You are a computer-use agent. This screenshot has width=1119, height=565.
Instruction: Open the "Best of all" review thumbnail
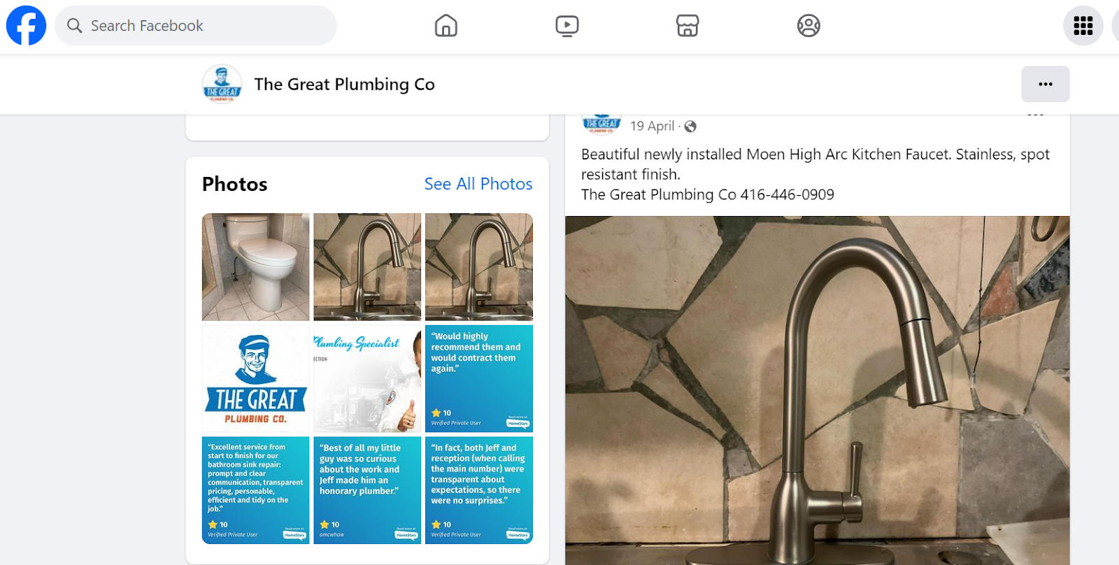(x=367, y=490)
